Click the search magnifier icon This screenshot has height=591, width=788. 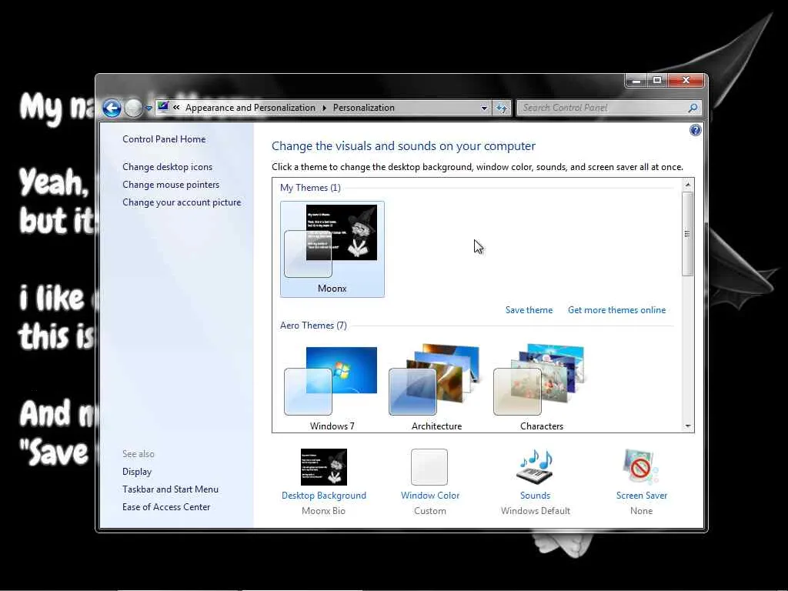tap(693, 108)
